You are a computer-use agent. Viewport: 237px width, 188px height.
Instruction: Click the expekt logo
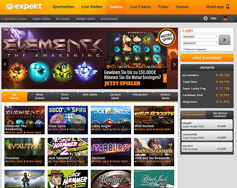tap(24, 6)
